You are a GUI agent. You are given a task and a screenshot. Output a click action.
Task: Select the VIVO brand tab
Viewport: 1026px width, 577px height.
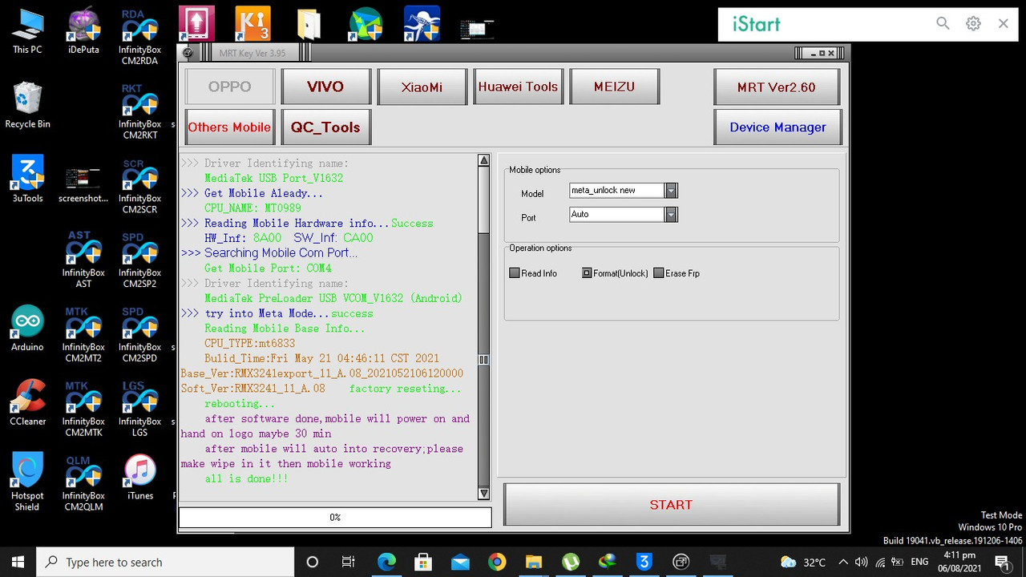click(x=325, y=87)
